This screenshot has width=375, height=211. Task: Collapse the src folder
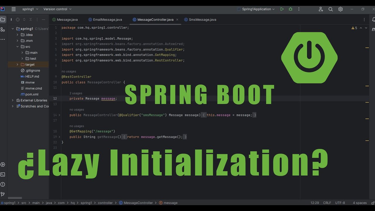point(17,47)
